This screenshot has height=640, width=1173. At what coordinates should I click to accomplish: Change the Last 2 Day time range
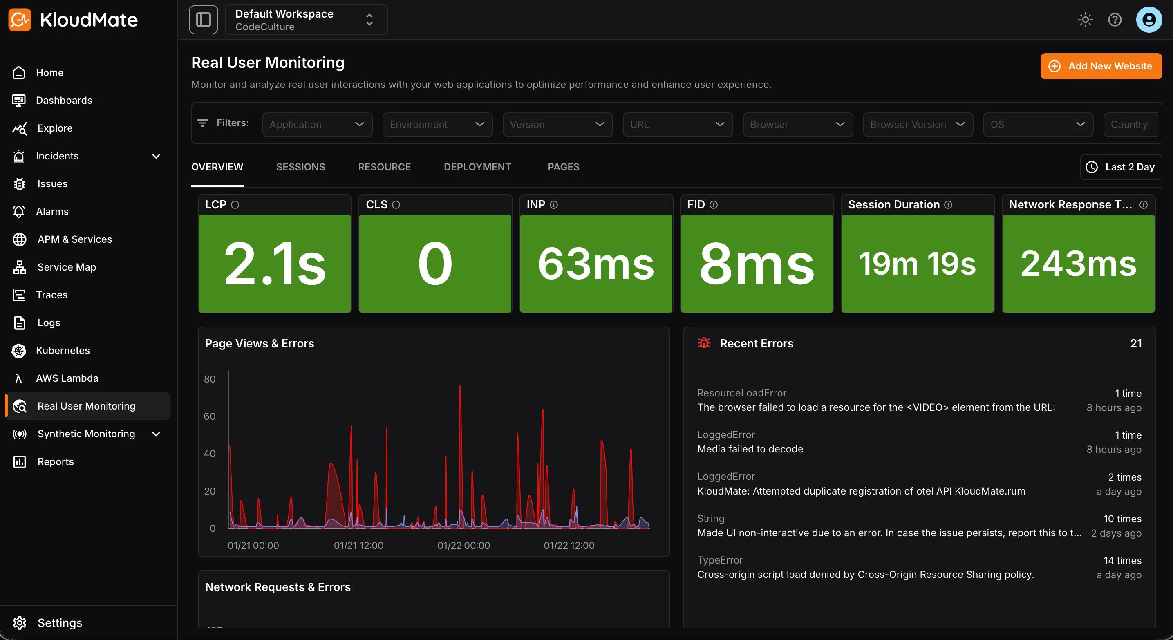click(x=1121, y=167)
